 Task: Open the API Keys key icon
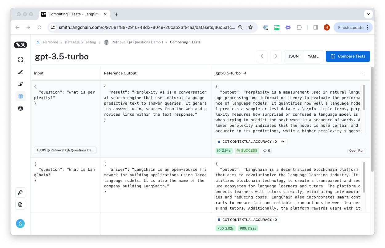click(20, 193)
